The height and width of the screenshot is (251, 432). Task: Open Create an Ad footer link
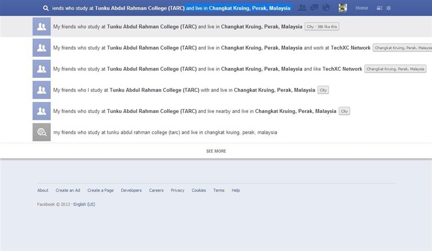click(68, 190)
